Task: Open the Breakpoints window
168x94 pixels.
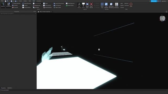Action: click(37, 5)
